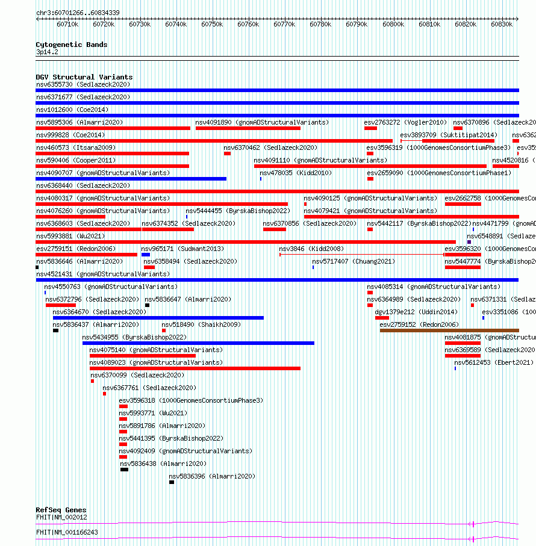Click the 60770k ruler position marker
This screenshot has width=536, height=546.
[x=284, y=24]
